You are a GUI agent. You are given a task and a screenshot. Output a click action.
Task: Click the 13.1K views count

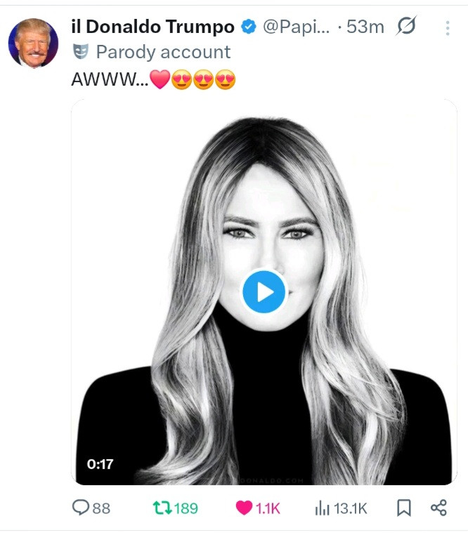coord(350,508)
